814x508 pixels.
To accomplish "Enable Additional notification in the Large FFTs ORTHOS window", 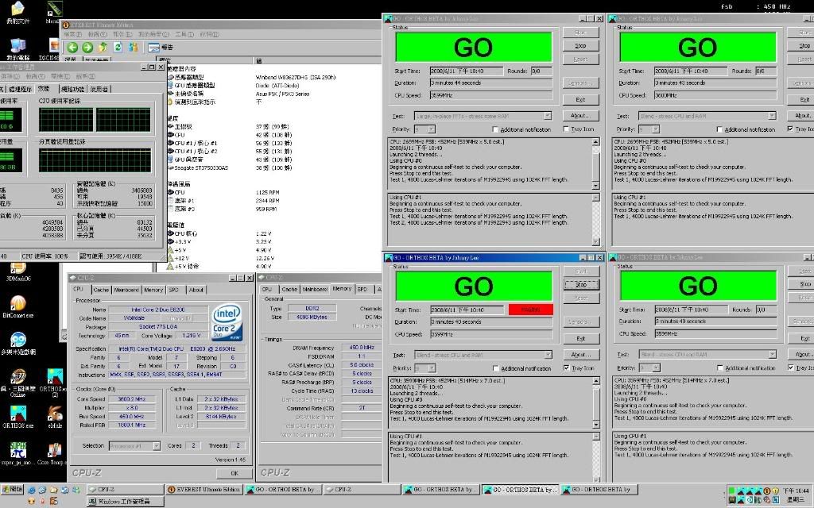I will click(x=521, y=129).
